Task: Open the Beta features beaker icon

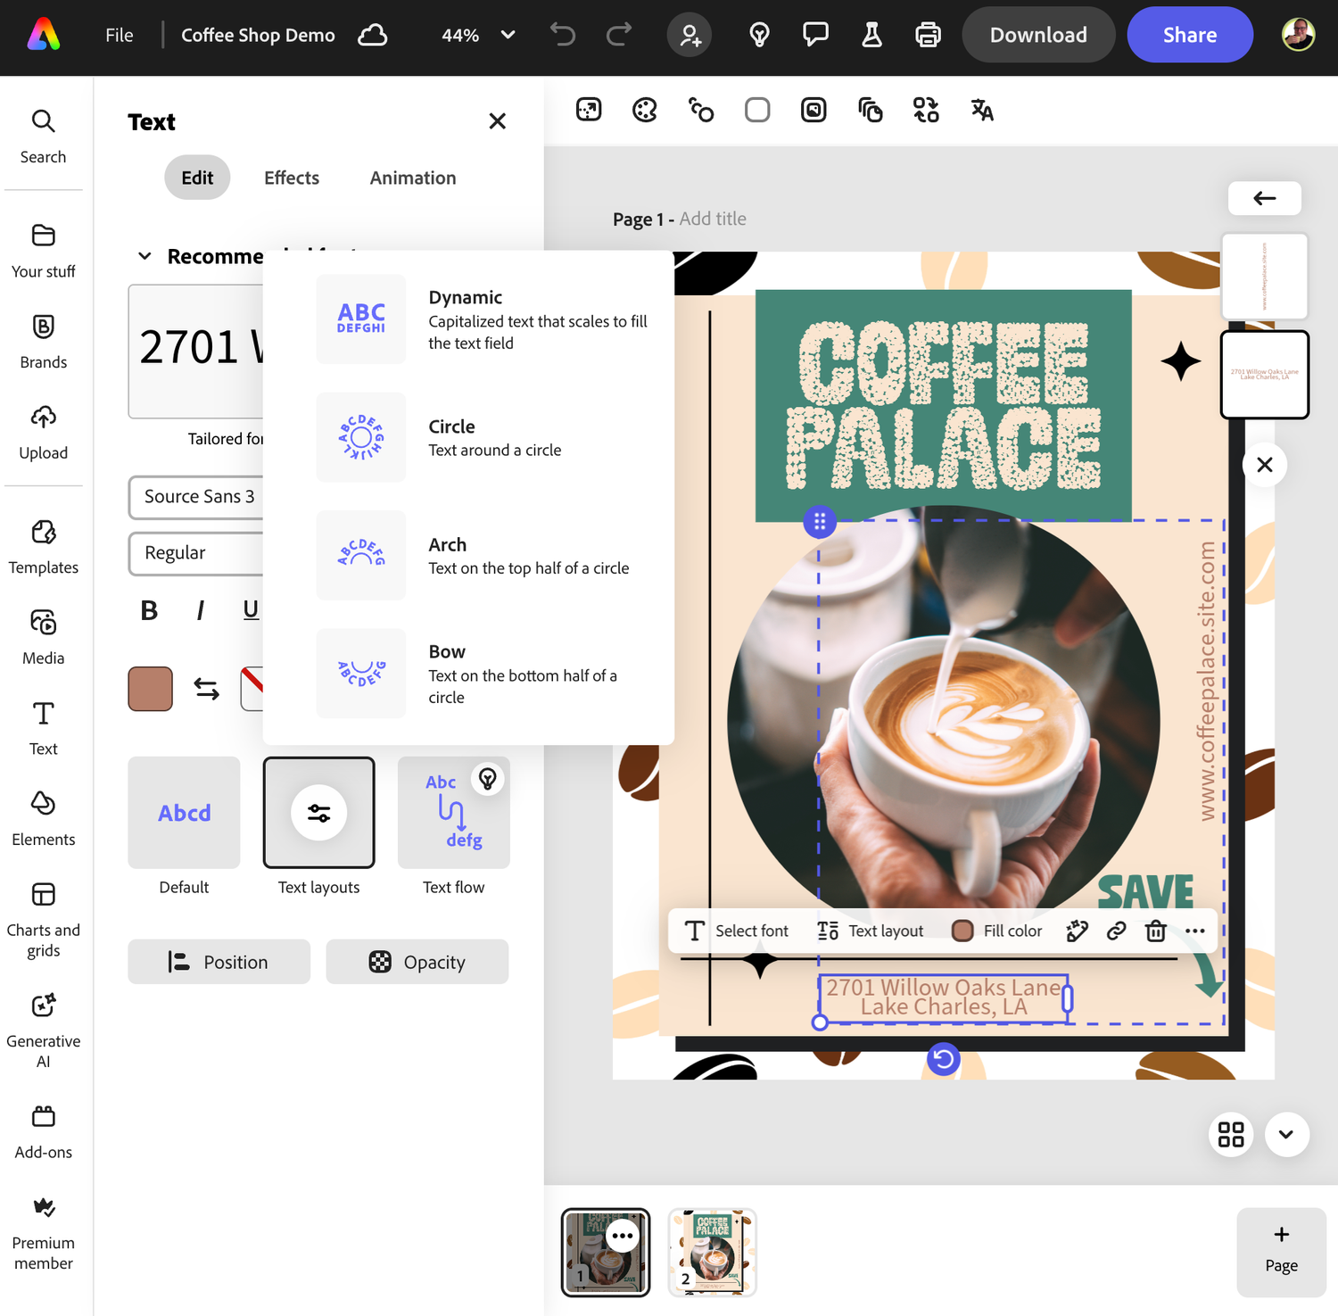Action: pos(871,35)
